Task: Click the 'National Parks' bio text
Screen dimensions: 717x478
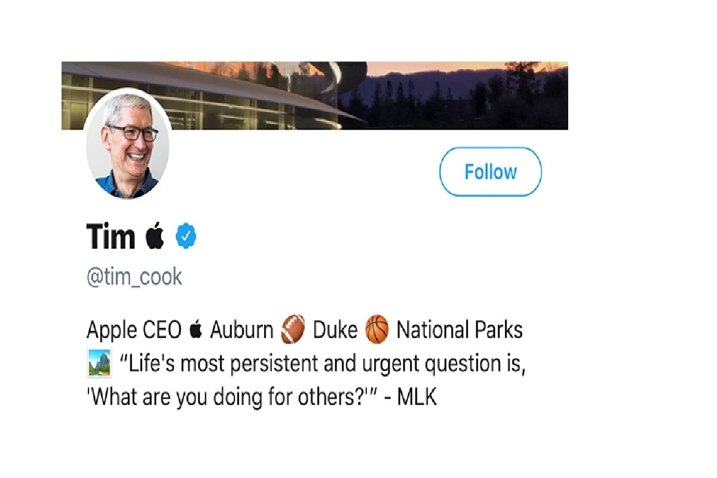Action: pos(459,330)
